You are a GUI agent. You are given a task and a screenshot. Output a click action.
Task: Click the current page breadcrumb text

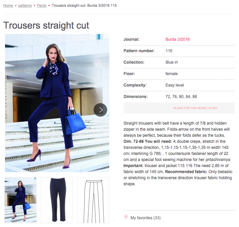click(x=84, y=5)
